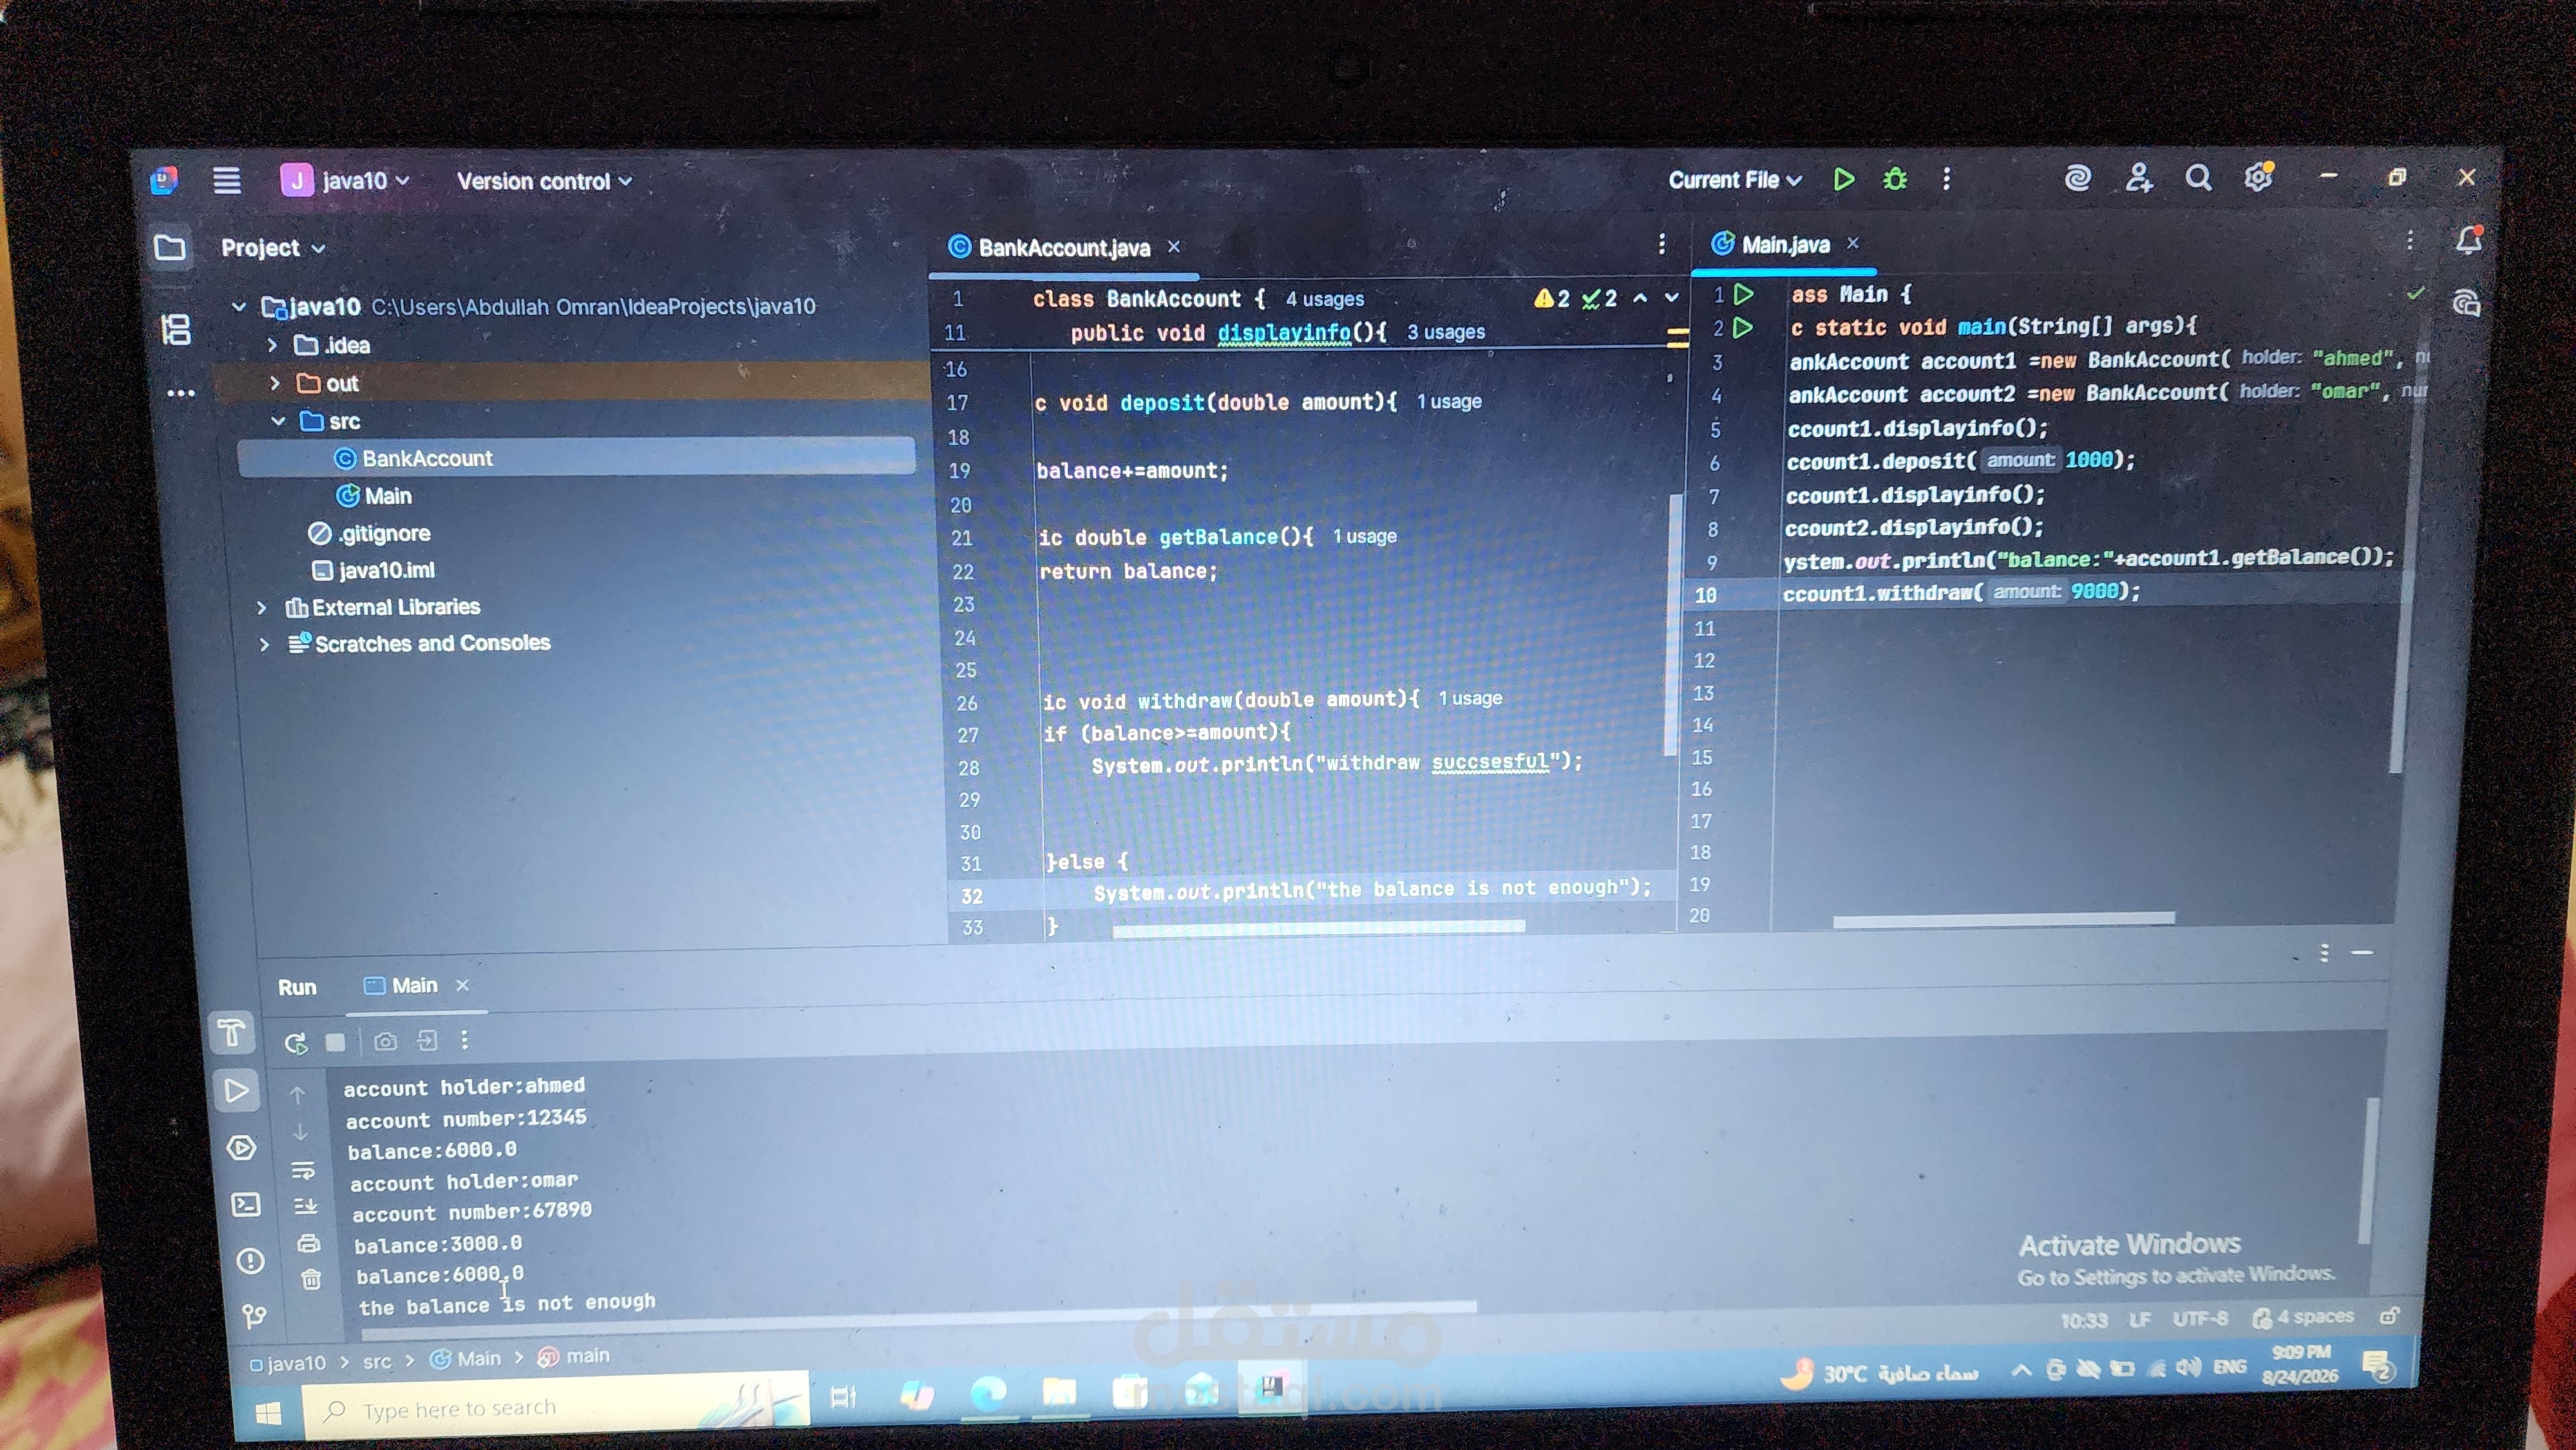2576x1450 pixels.
Task: Clear all console output with the trash icon
Action: pos(311,1279)
